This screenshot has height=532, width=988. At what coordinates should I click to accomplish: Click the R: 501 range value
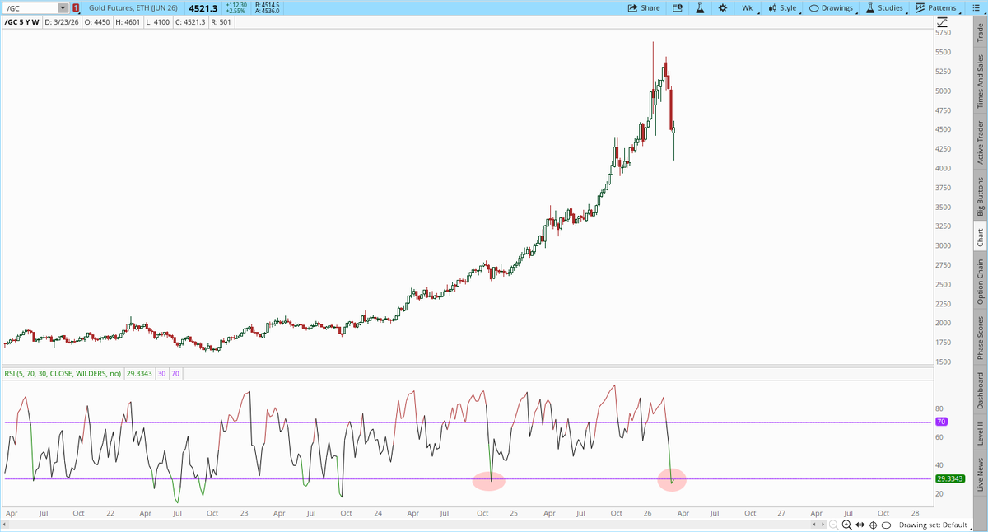click(x=221, y=22)
